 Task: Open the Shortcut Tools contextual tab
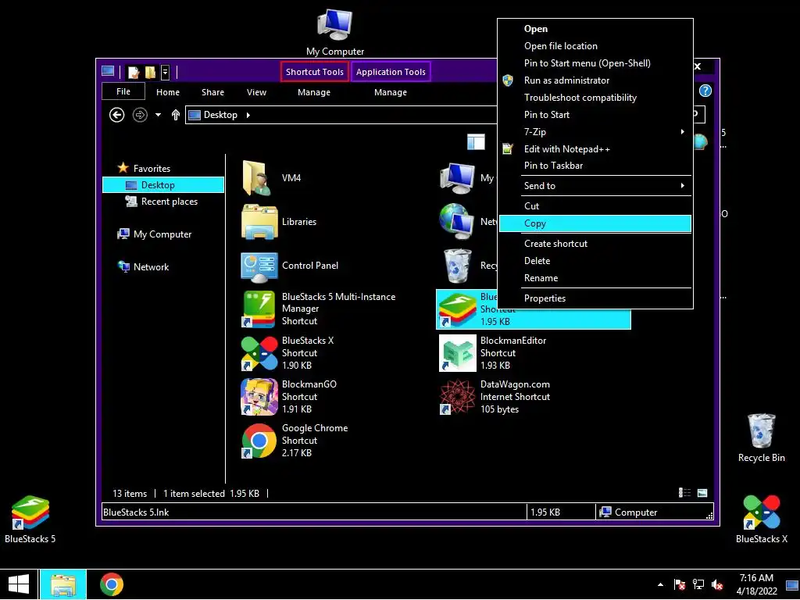tap(315, 72)
